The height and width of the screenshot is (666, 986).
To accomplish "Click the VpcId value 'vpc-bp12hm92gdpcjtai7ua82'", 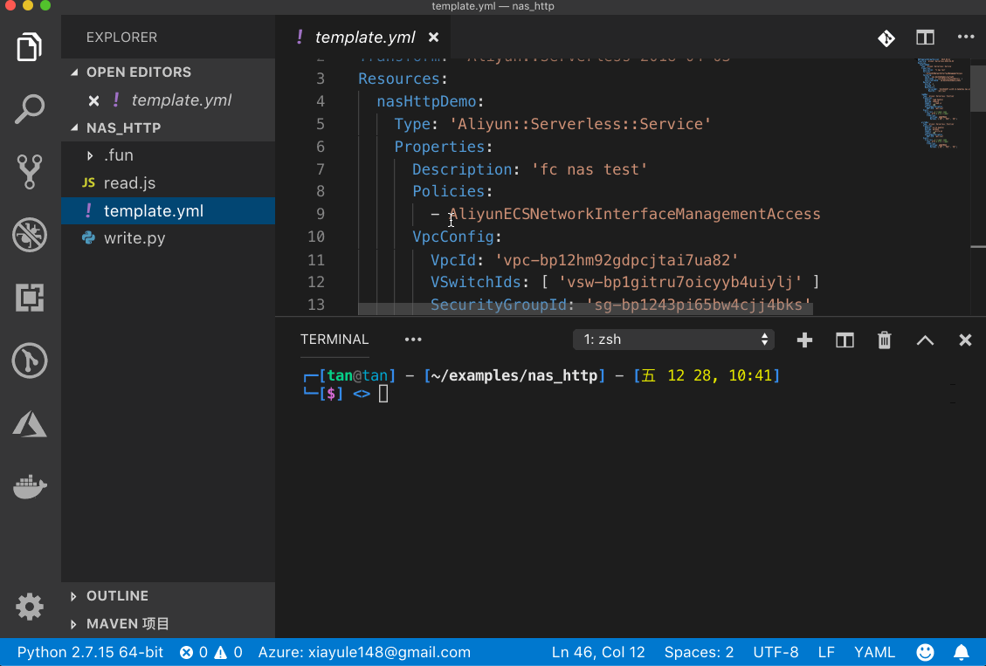I will (x=617, y=260).
